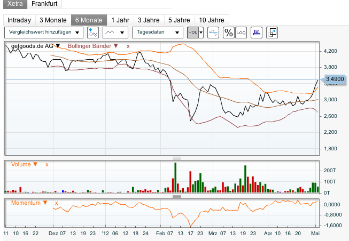Toggle Log logarithmic scale
The width and height of the screenshot is (349, 241).
coord(241,33)
